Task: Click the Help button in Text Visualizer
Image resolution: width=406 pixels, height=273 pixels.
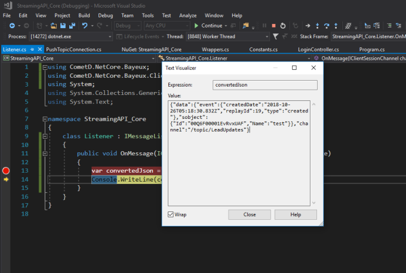Action: coord(295,214)
